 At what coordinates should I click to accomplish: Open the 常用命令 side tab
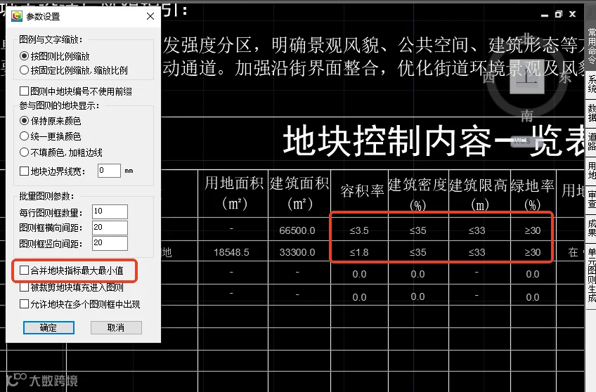[591, 46]
